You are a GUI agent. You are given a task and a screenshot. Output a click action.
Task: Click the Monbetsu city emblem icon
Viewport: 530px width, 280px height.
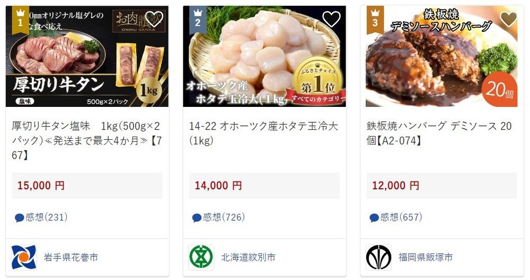coord(201,257)
